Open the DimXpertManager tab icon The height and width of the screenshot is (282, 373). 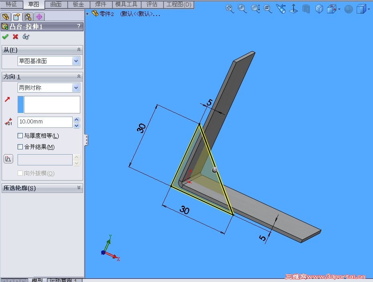pos(39,17)
